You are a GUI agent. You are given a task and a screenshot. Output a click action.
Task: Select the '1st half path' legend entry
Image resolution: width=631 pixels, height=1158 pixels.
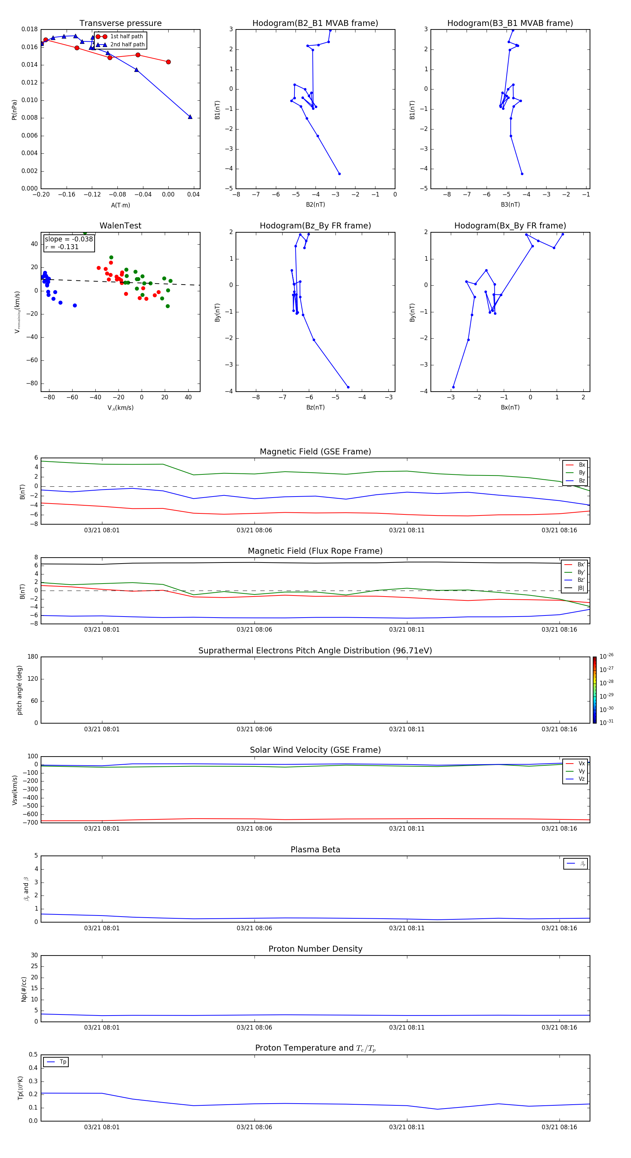pyautogui.click(x=120, y=36)
